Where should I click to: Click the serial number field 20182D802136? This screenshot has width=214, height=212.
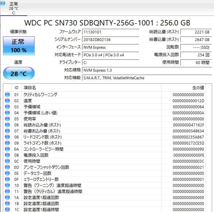pos(110,40)
